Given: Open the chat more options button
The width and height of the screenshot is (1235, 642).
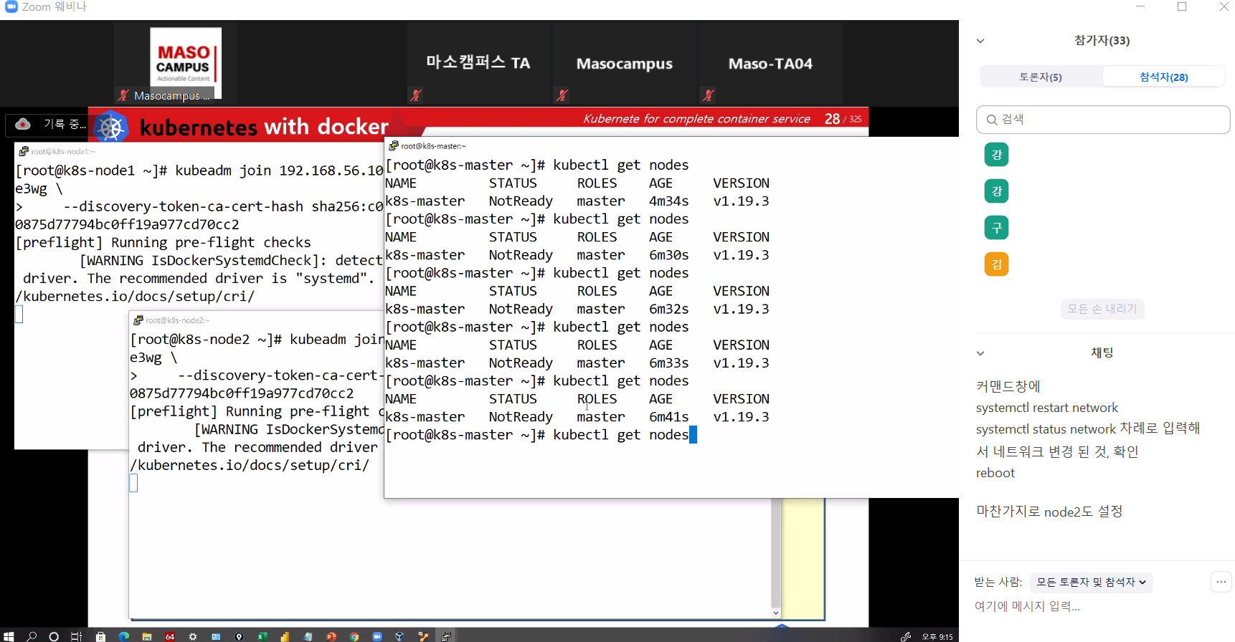Looking at the screenshot, I should coord(1221,582).
